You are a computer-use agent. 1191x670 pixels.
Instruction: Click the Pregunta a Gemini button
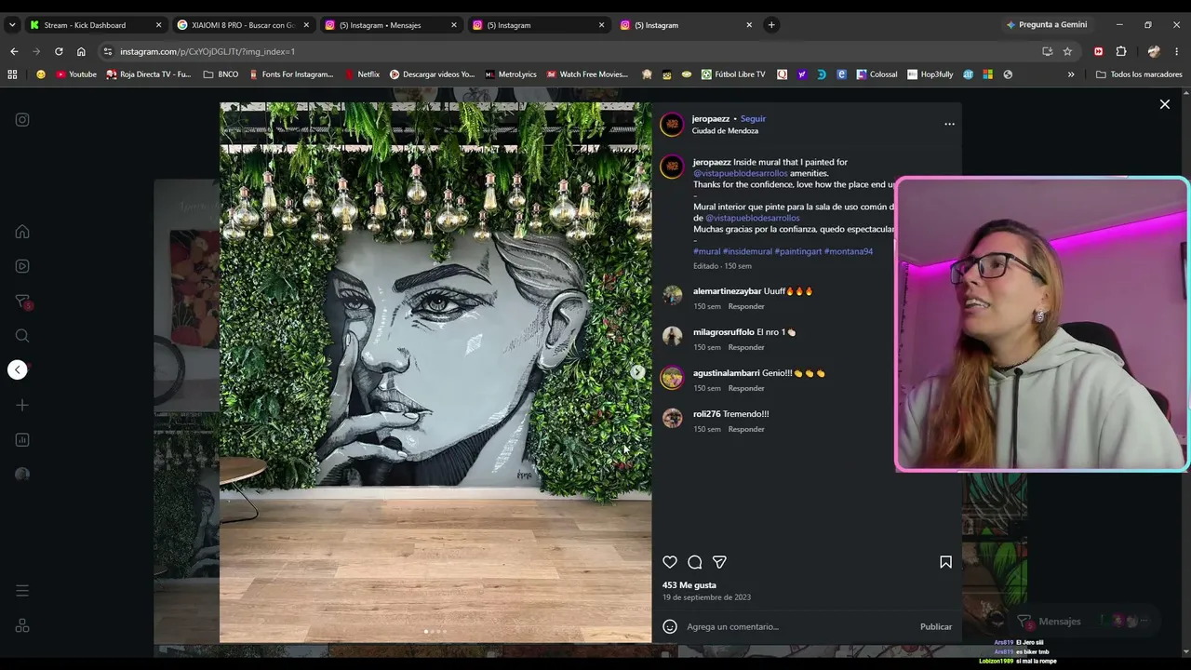tap(1046, 25)
